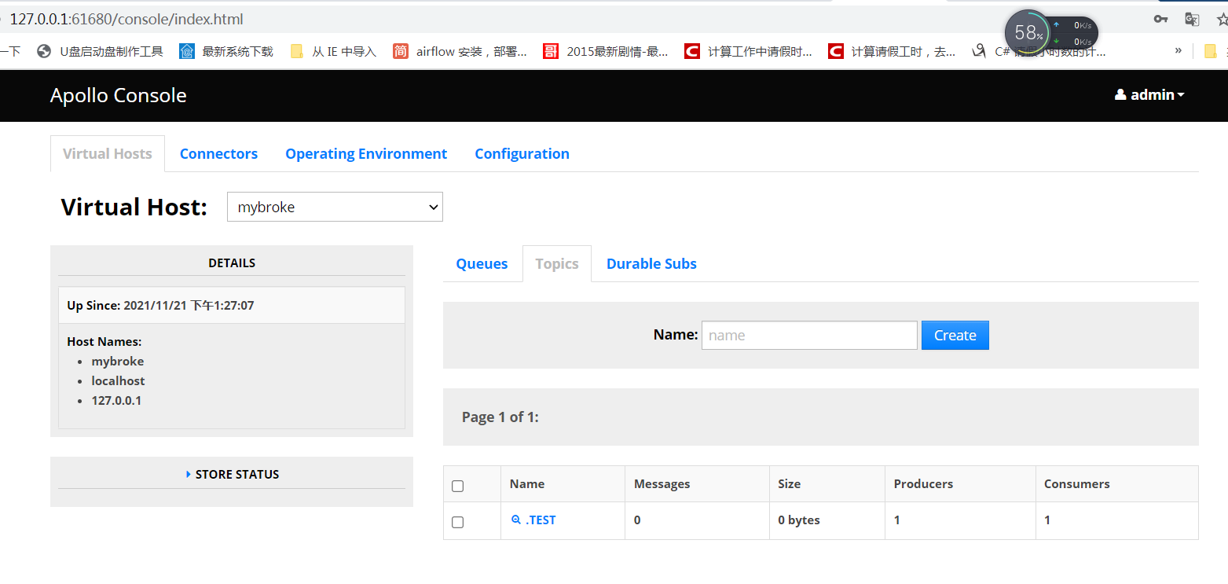The width and height of the screenshot is (1228, 584).
Task: Open the 计算请假工时 bookmark
Action: pyautogui.click(x=892, y=52)
